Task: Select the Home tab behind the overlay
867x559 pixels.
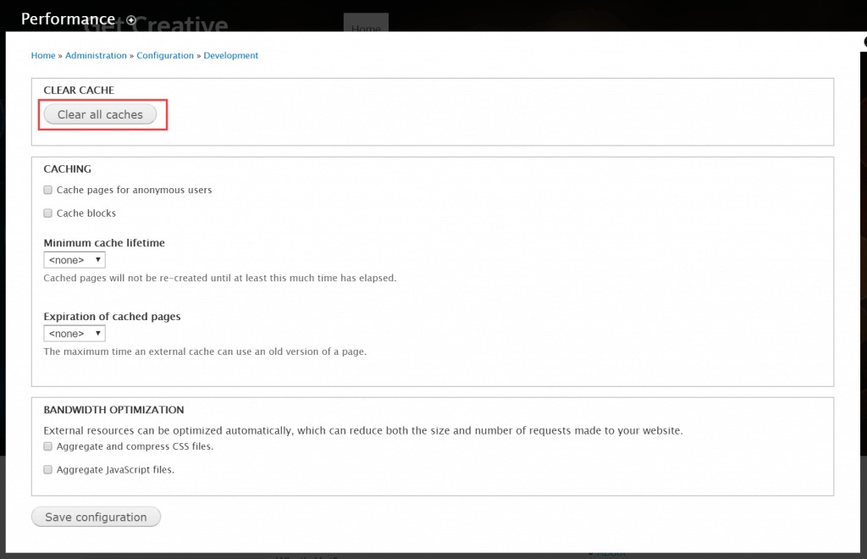Action: tap(366, 23)
